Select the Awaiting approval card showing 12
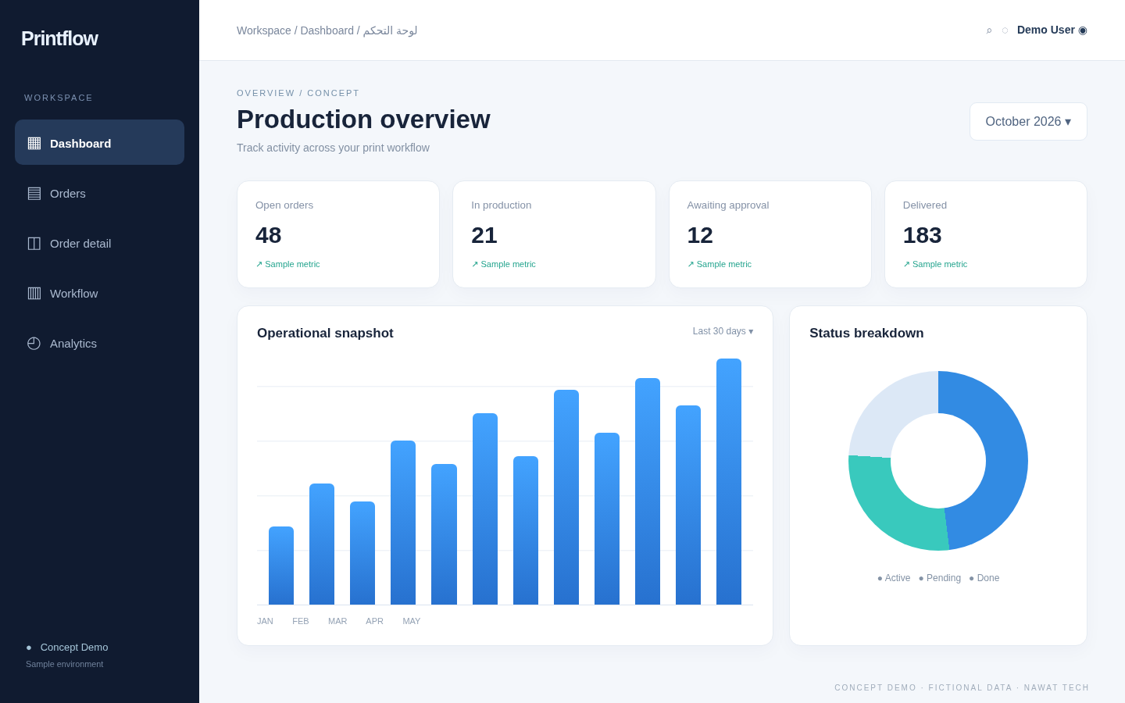The image size is (1125, 703). coord(770,234)
